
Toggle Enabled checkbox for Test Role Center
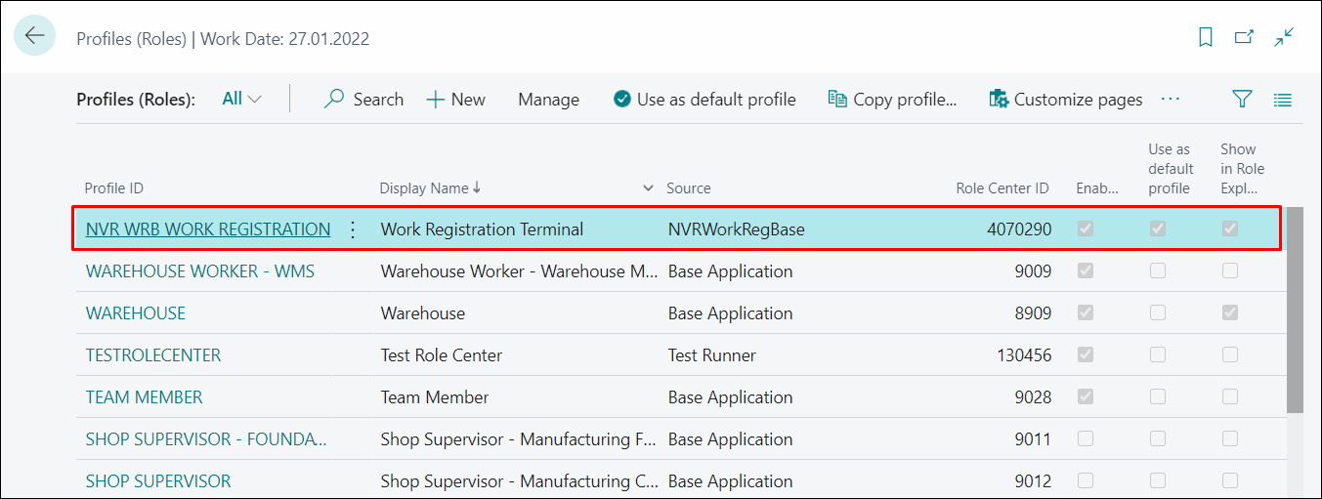click(x=1086, y=355)
